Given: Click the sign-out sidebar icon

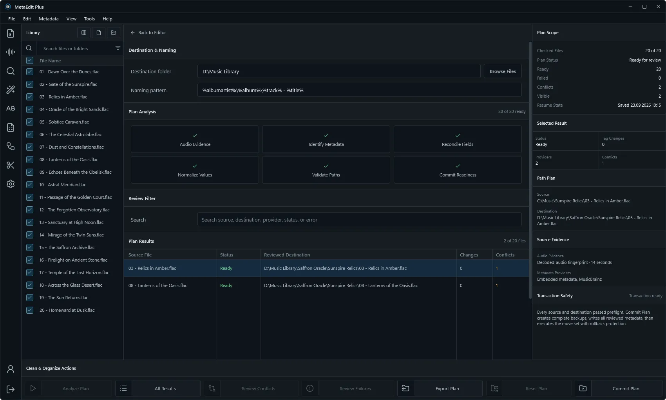Looking at the screenshot, I should coord(11,389).
